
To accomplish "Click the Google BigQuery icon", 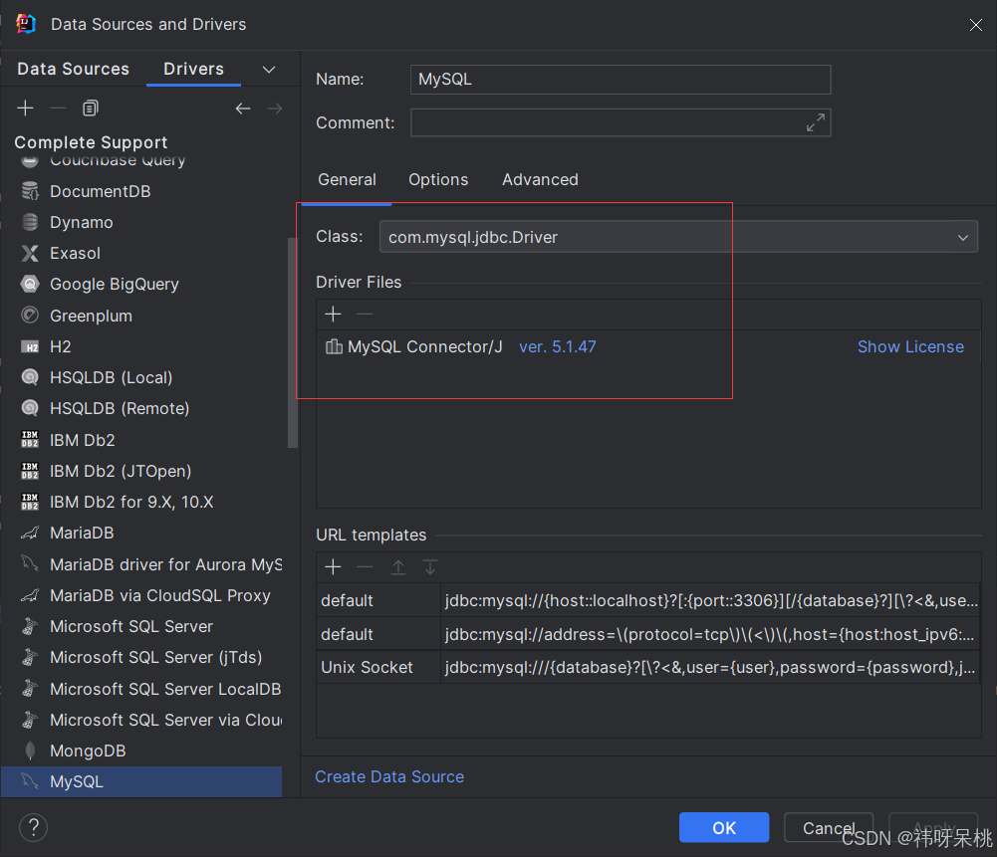I will (30, 284).
